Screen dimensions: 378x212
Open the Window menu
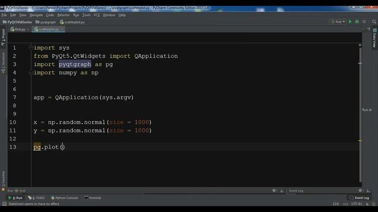[109, 15]
